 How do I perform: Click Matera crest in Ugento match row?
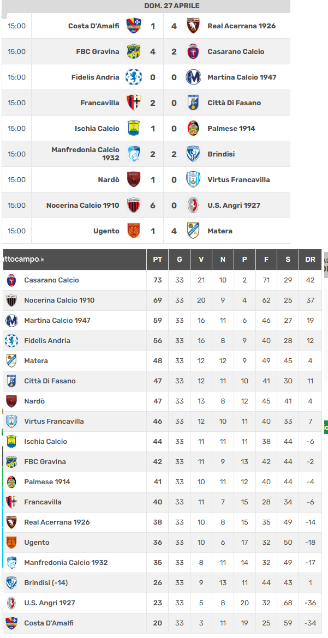click(x=193, y=231)
